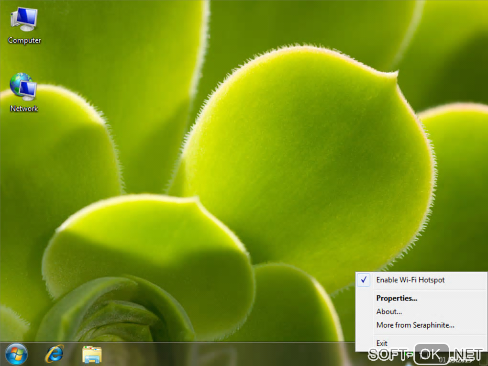The width and height of the screenshot is (488, 366).
Task: Click the Network icon label text
Action: pos(24,108)
